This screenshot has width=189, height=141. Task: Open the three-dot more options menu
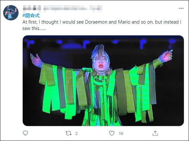point(181,8)
